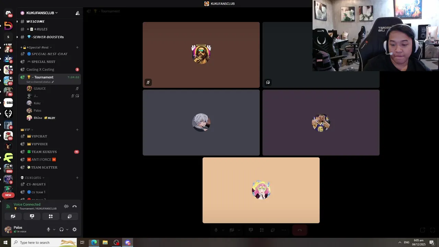Open the server icon with letter E
Viewport: 439px width, 247px height.
(x=8, y=146)
